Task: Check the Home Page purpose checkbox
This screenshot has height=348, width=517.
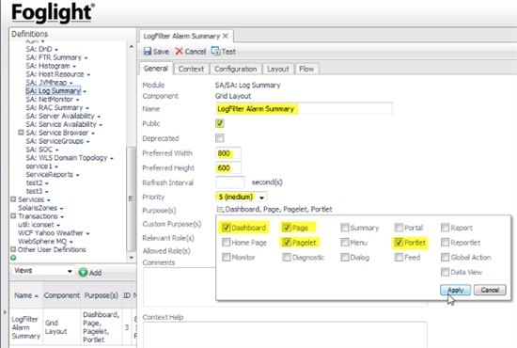Action: (x=226, y=242)
